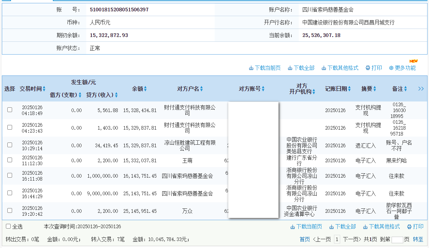Select the checkbox for transaction 04:23:43
Screen dimensions: 429x248
point(10,127)
